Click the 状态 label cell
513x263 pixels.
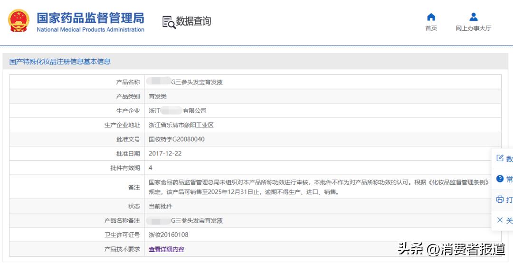coord(77,207)
